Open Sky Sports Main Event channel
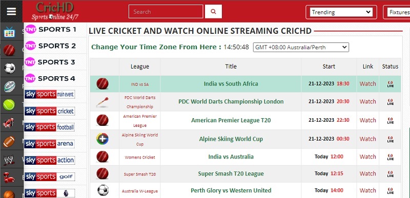 [50, 94]
